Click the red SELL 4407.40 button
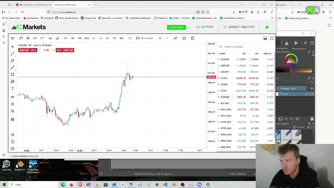 coord(28,50)
